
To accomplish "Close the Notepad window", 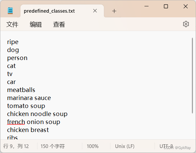I will pyautogui.click(x=186, y=6).
